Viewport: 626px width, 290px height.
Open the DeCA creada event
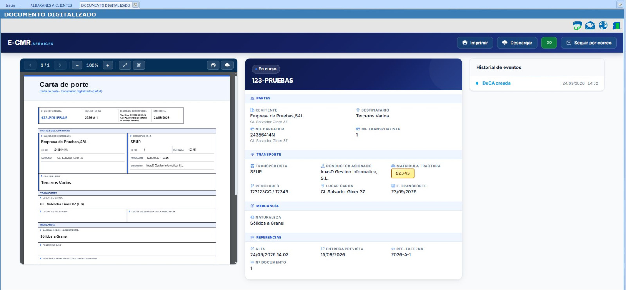pos(496,83)
